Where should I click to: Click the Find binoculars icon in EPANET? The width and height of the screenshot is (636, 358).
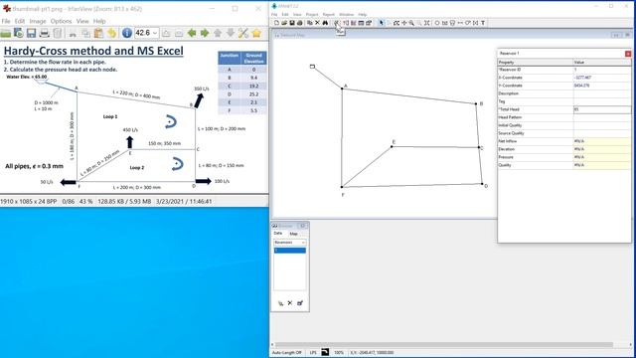point(325,23)
